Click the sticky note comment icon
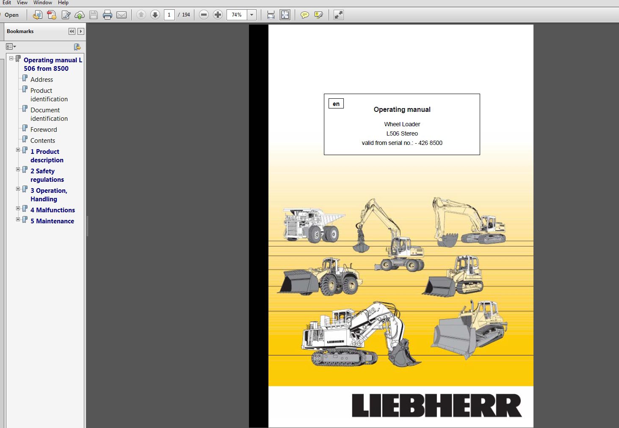The image size is (619, 428). (x=304, y=15)
